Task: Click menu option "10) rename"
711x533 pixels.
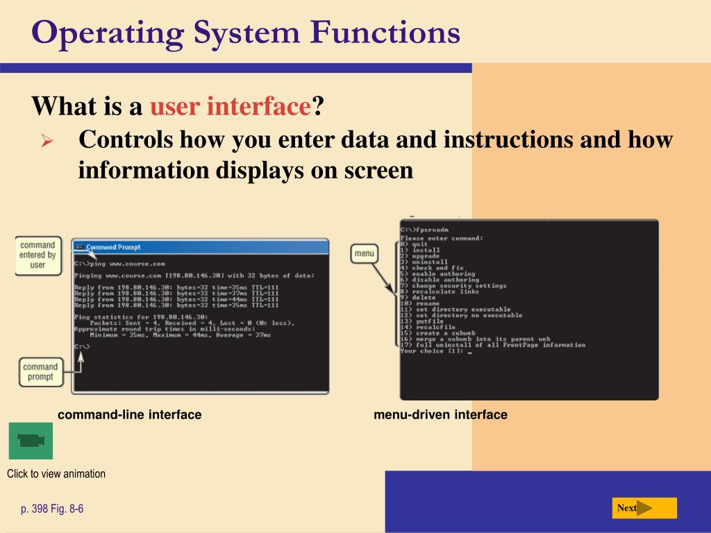Action: [420, 303]
